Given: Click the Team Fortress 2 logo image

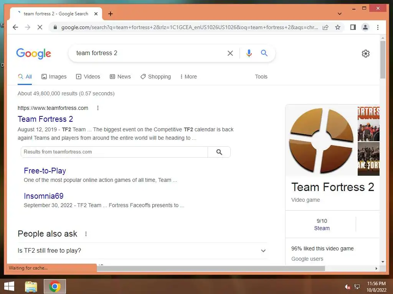Looking at the screenshot, I should [x=321, y=140].
